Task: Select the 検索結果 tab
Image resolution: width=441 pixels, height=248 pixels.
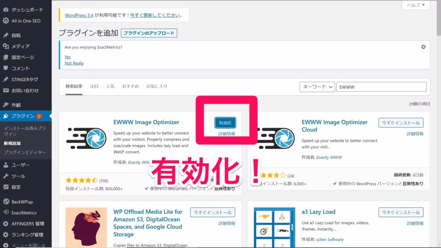Action: [74, 86]
